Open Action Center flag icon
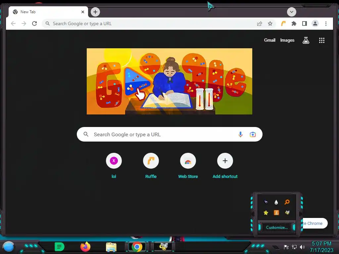339x254 pixels. [286, 247]
